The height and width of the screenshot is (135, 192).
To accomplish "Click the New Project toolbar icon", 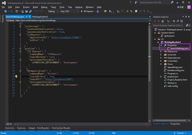I will (17, 11).
